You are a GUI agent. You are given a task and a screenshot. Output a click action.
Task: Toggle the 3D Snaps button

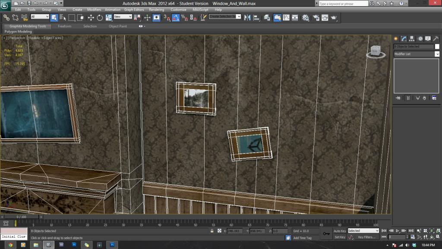[x=167, y=18]
